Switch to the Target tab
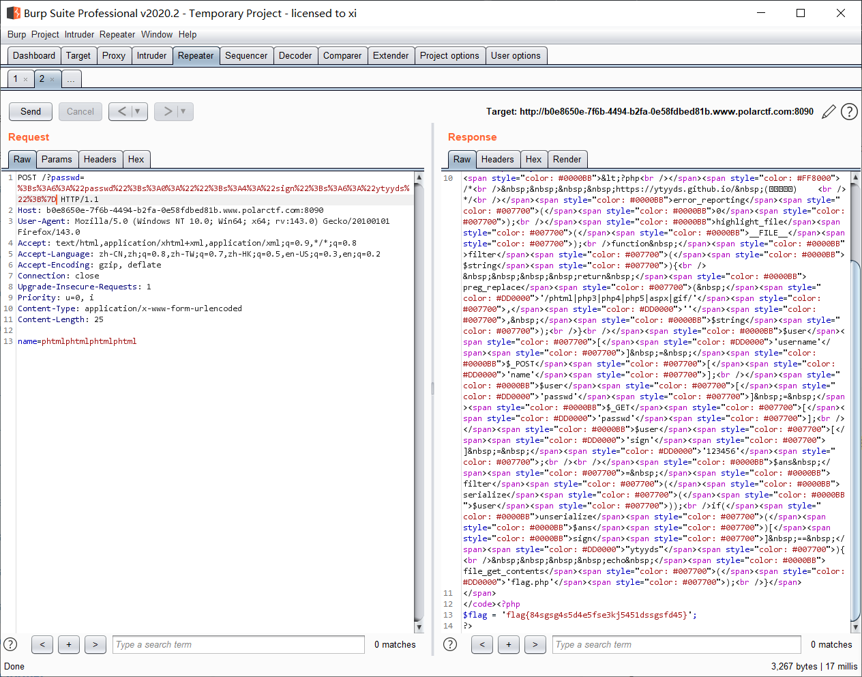 click(x=78, y=56)
